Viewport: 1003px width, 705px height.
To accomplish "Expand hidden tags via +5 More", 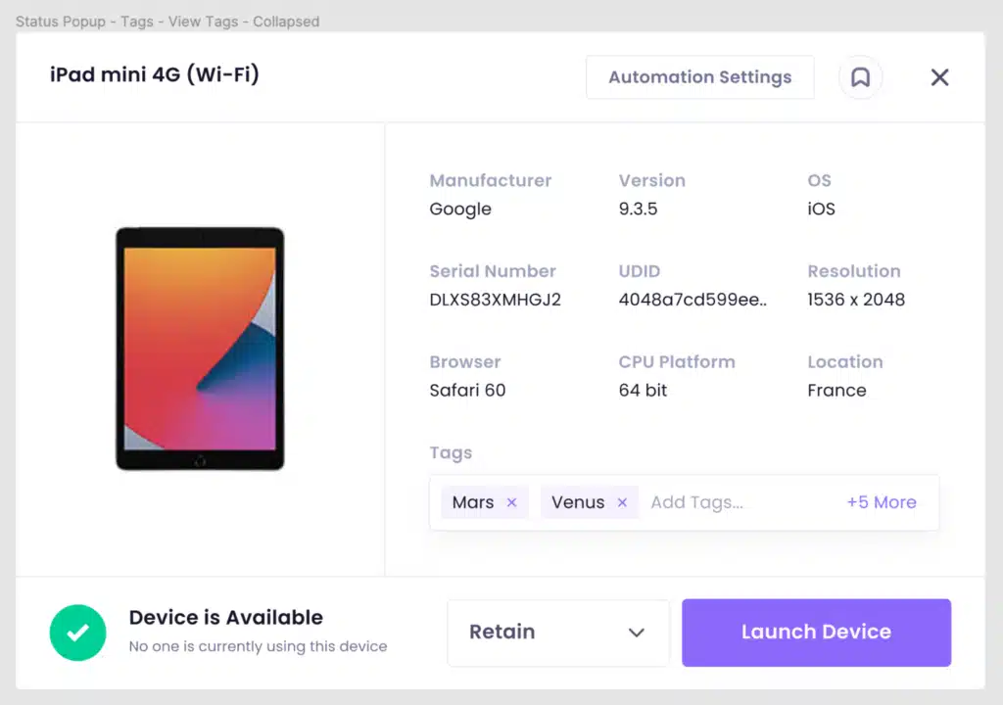I will [x=881, y=502].
